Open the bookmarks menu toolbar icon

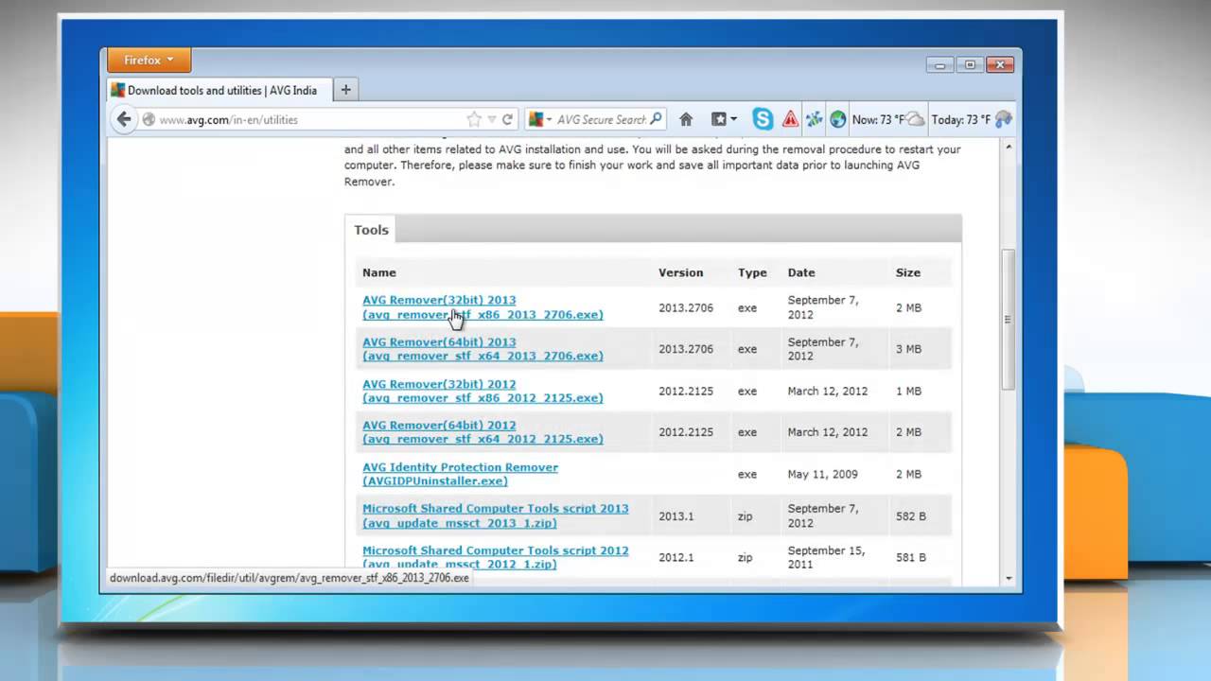[x=724, y=119]
